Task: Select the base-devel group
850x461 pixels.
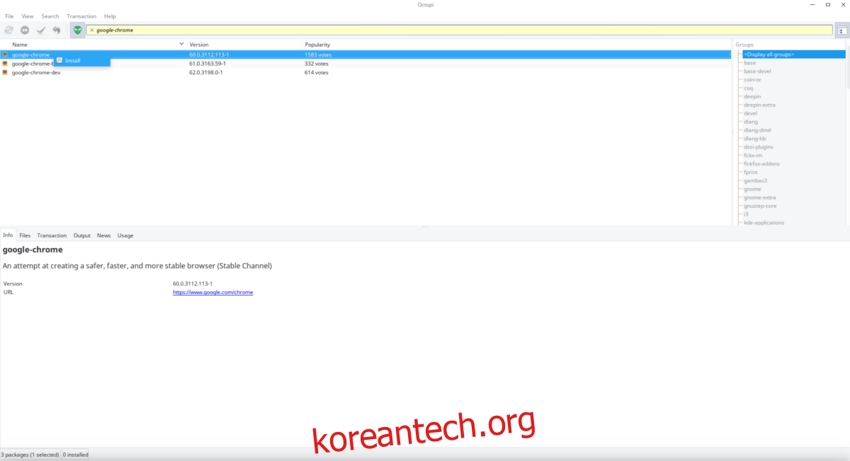Action: (x=757, y=71)
